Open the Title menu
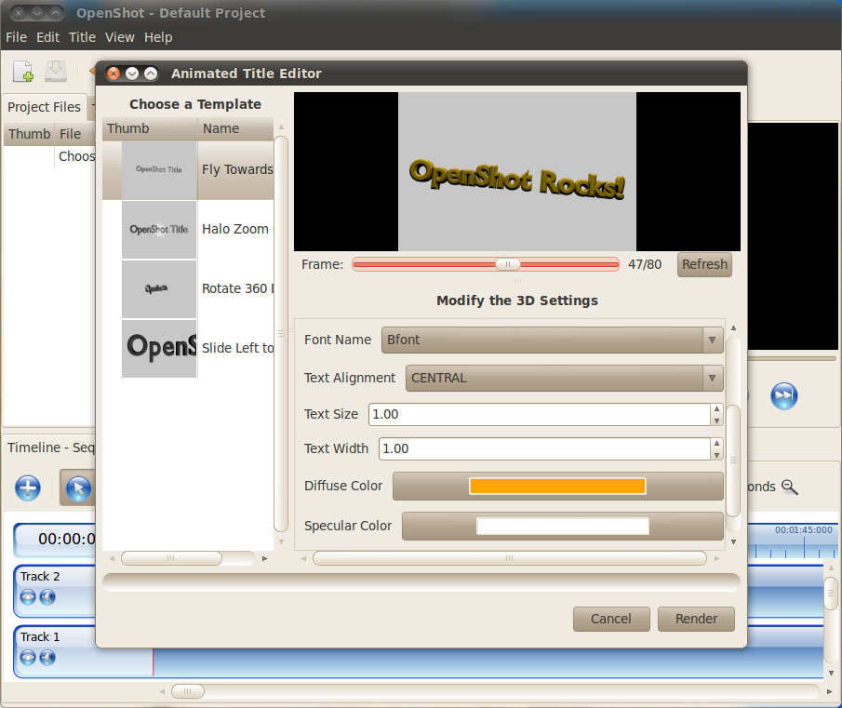This screenshot has height=708, width=842. pos(82,37)
